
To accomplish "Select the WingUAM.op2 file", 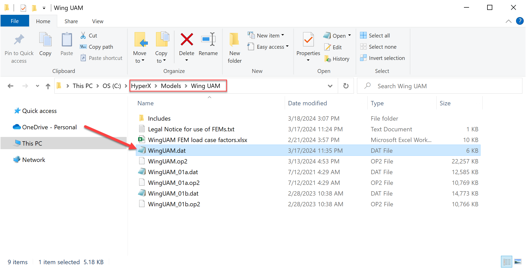I will (308, 161).
